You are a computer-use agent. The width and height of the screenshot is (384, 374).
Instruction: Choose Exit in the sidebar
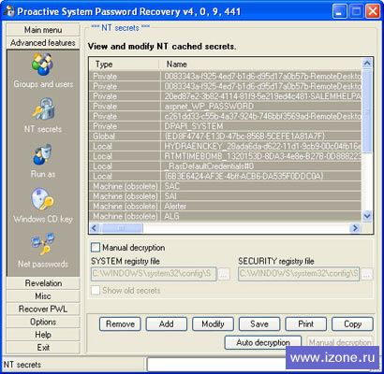click(43, 347)
